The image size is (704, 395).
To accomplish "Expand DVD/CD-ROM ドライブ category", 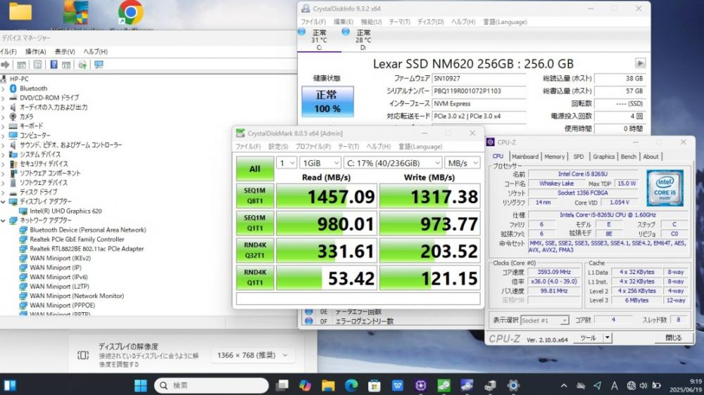I will point(3,98).
